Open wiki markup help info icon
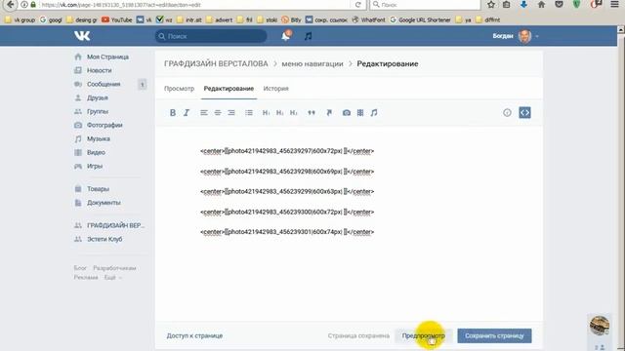Viewport: 625px width, 351px height. pyautogui.click(x=507, y=113)
